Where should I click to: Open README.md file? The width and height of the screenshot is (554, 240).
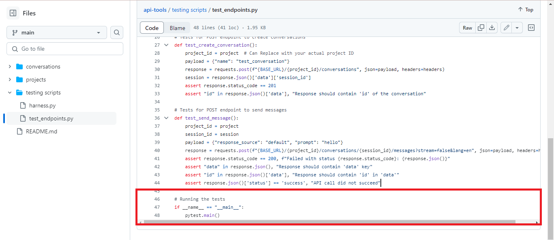41,131
